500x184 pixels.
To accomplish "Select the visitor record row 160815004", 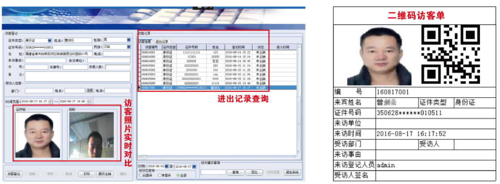I will (x=218, y=79).
